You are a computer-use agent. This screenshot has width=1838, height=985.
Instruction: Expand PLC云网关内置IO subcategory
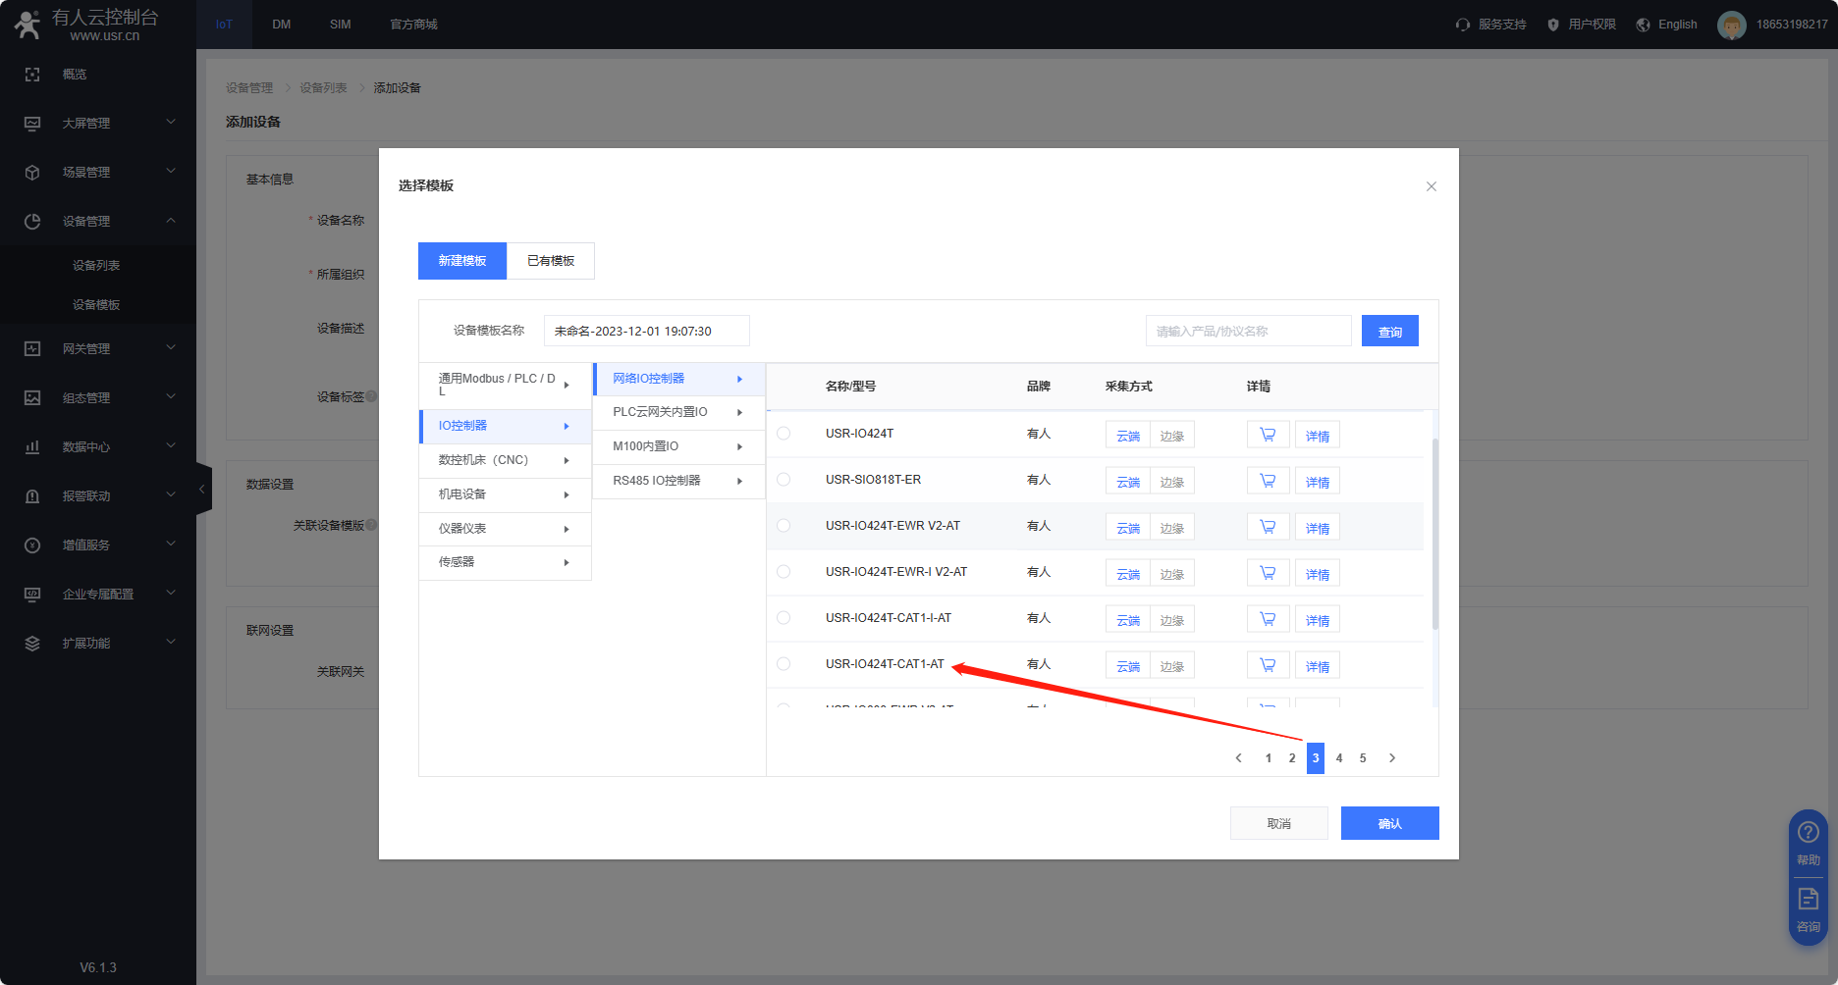click(678, 412)
